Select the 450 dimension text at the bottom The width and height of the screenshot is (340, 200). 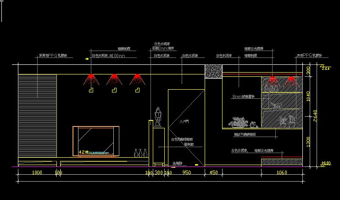[213, 173]
